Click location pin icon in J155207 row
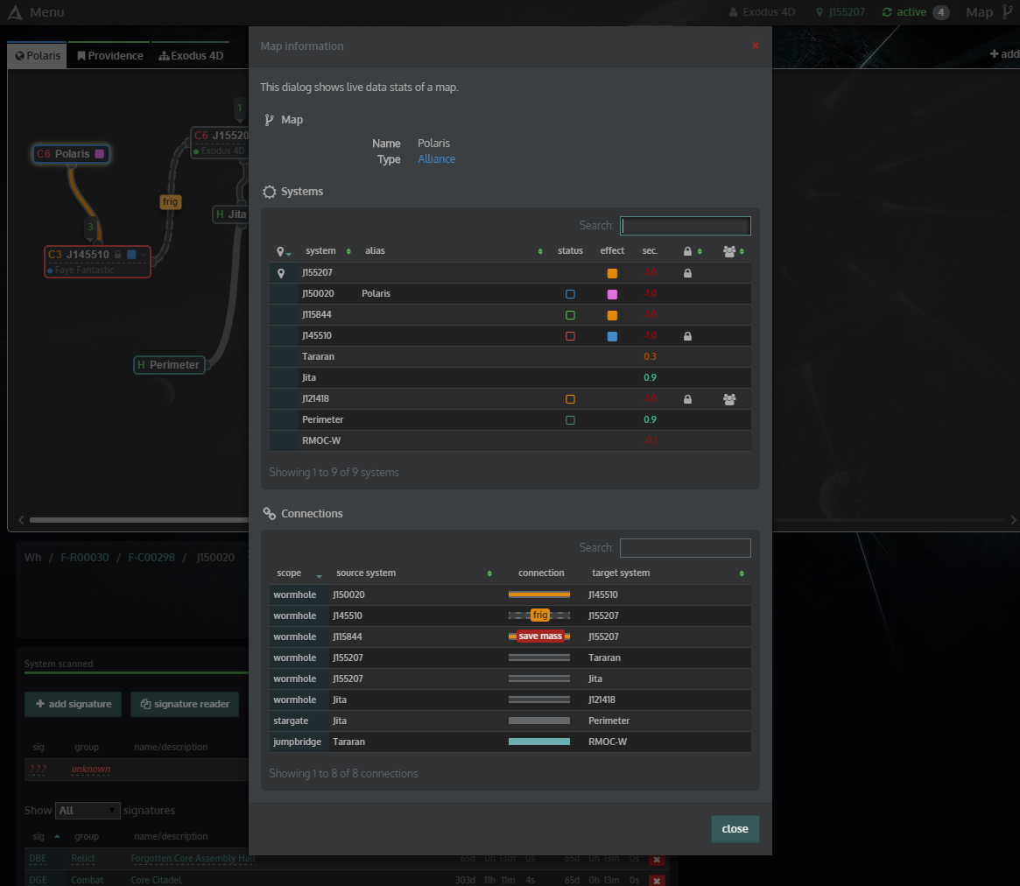The image size is (1020, 886). (281, 273)
